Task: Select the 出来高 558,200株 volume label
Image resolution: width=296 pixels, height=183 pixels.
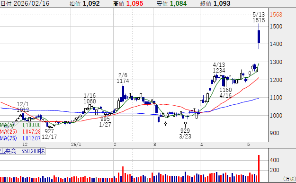Action: [x=22, y=151]
